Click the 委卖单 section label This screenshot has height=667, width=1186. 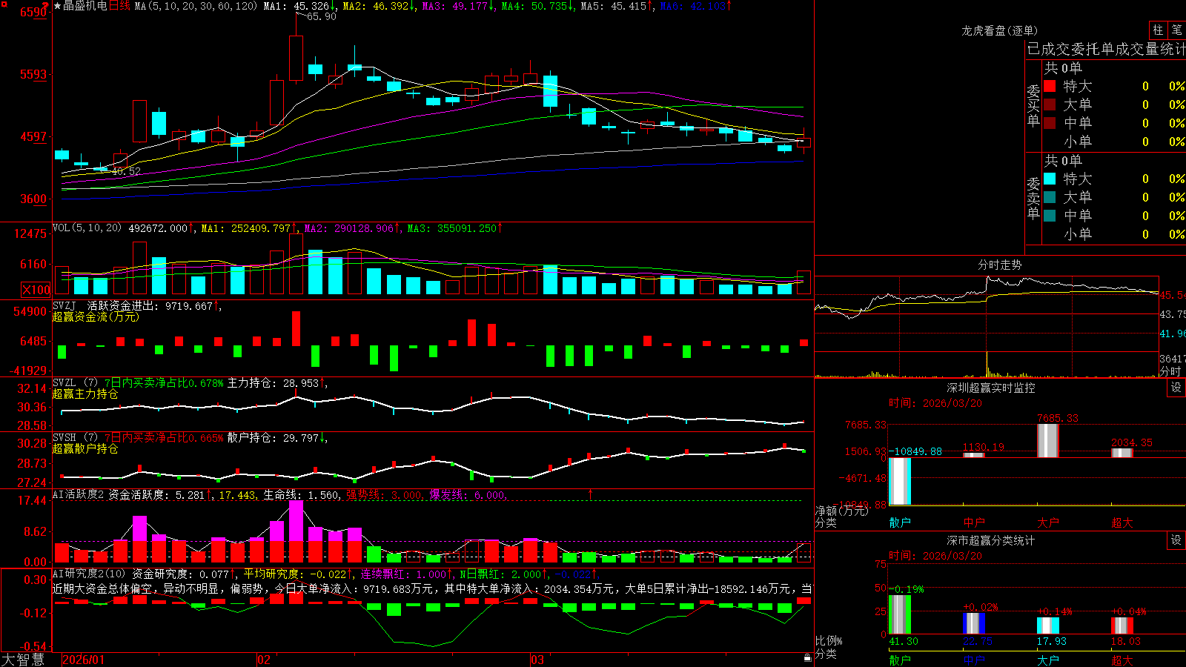(x=1033, y=198)
